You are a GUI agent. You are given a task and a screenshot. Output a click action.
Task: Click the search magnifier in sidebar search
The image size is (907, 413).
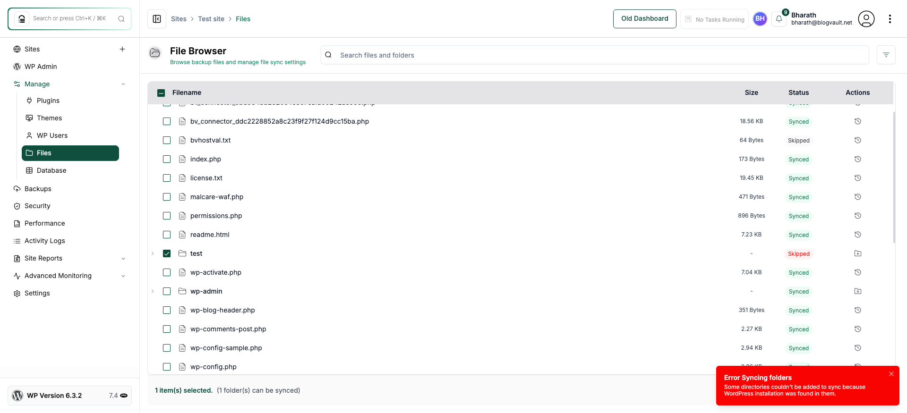[x=121, y=19]
